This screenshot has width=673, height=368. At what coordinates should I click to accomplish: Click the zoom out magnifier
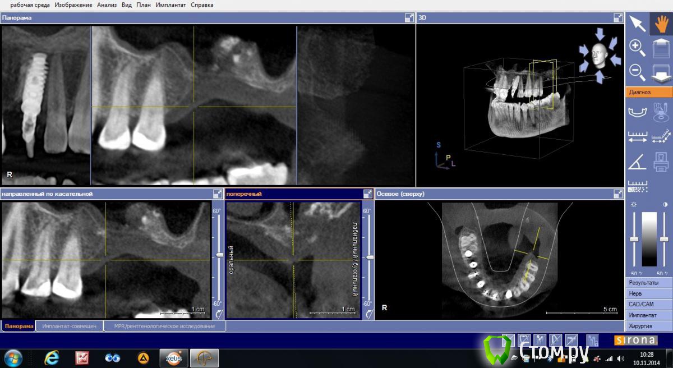point(638,72)
